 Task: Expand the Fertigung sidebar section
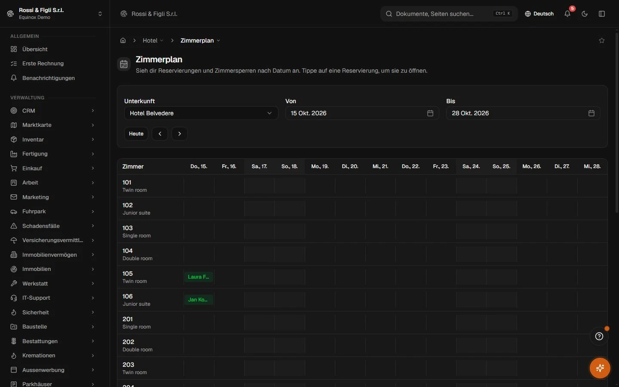pos(52,154)
